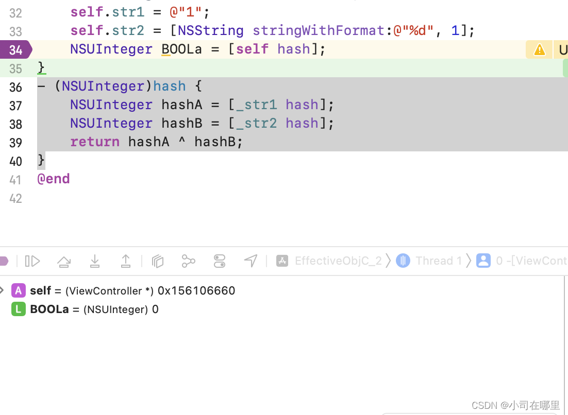Expand the self variable disclosure triangle
This screenshot has height=415, width=568.
click(2, 291)
